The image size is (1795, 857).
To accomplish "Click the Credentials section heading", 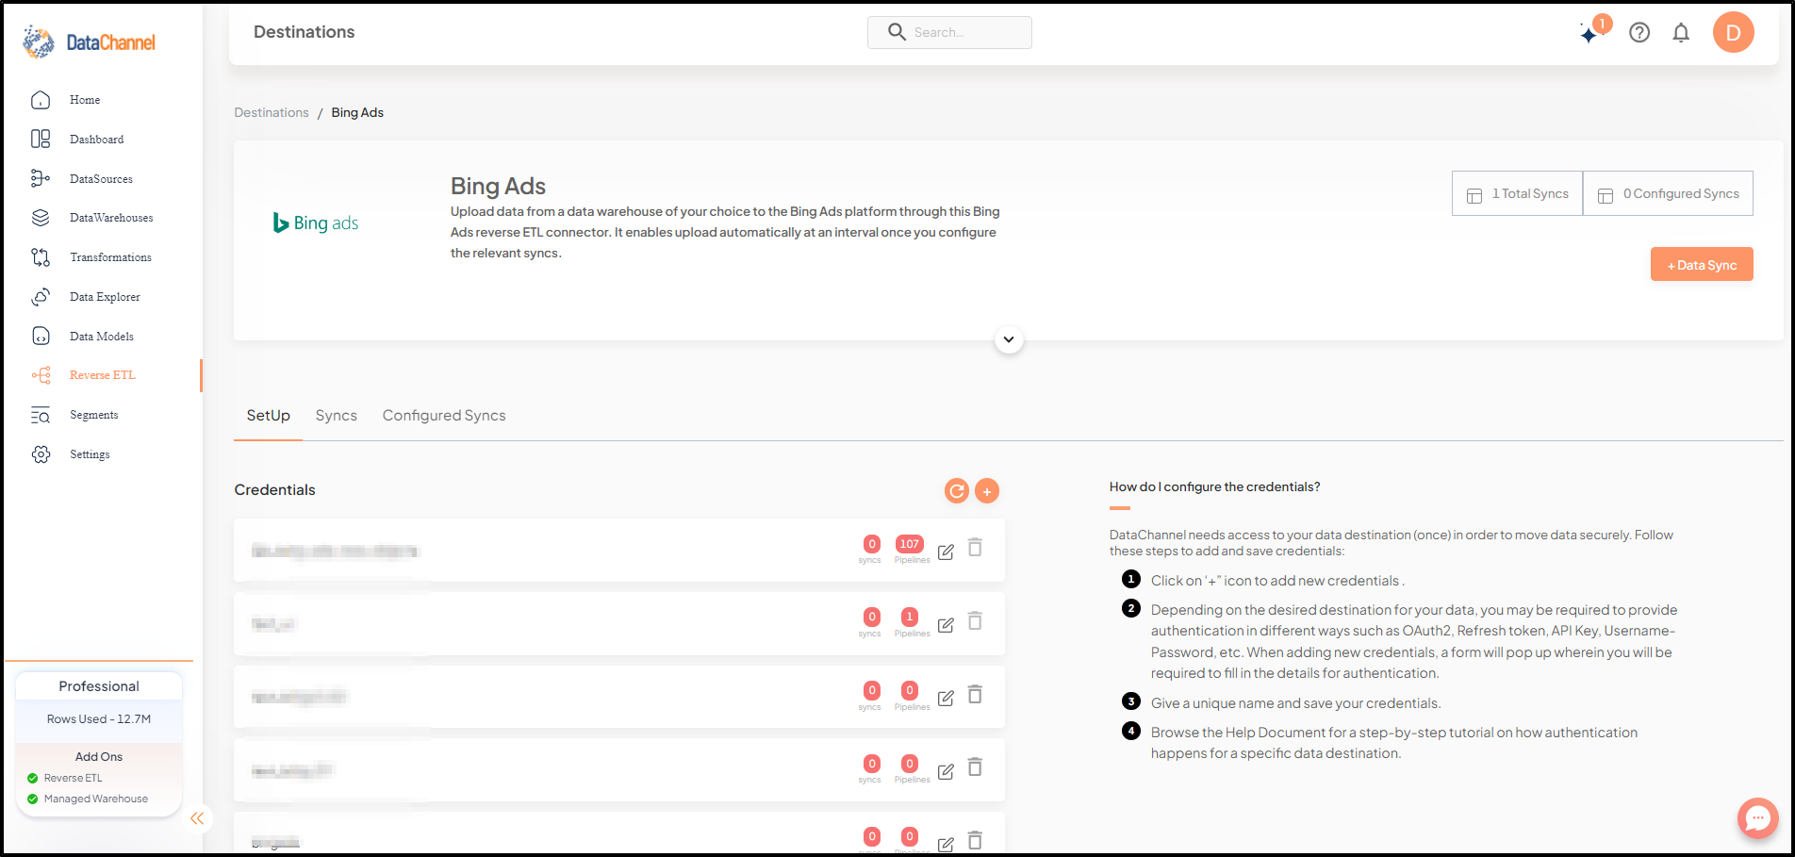I will 275,490.
